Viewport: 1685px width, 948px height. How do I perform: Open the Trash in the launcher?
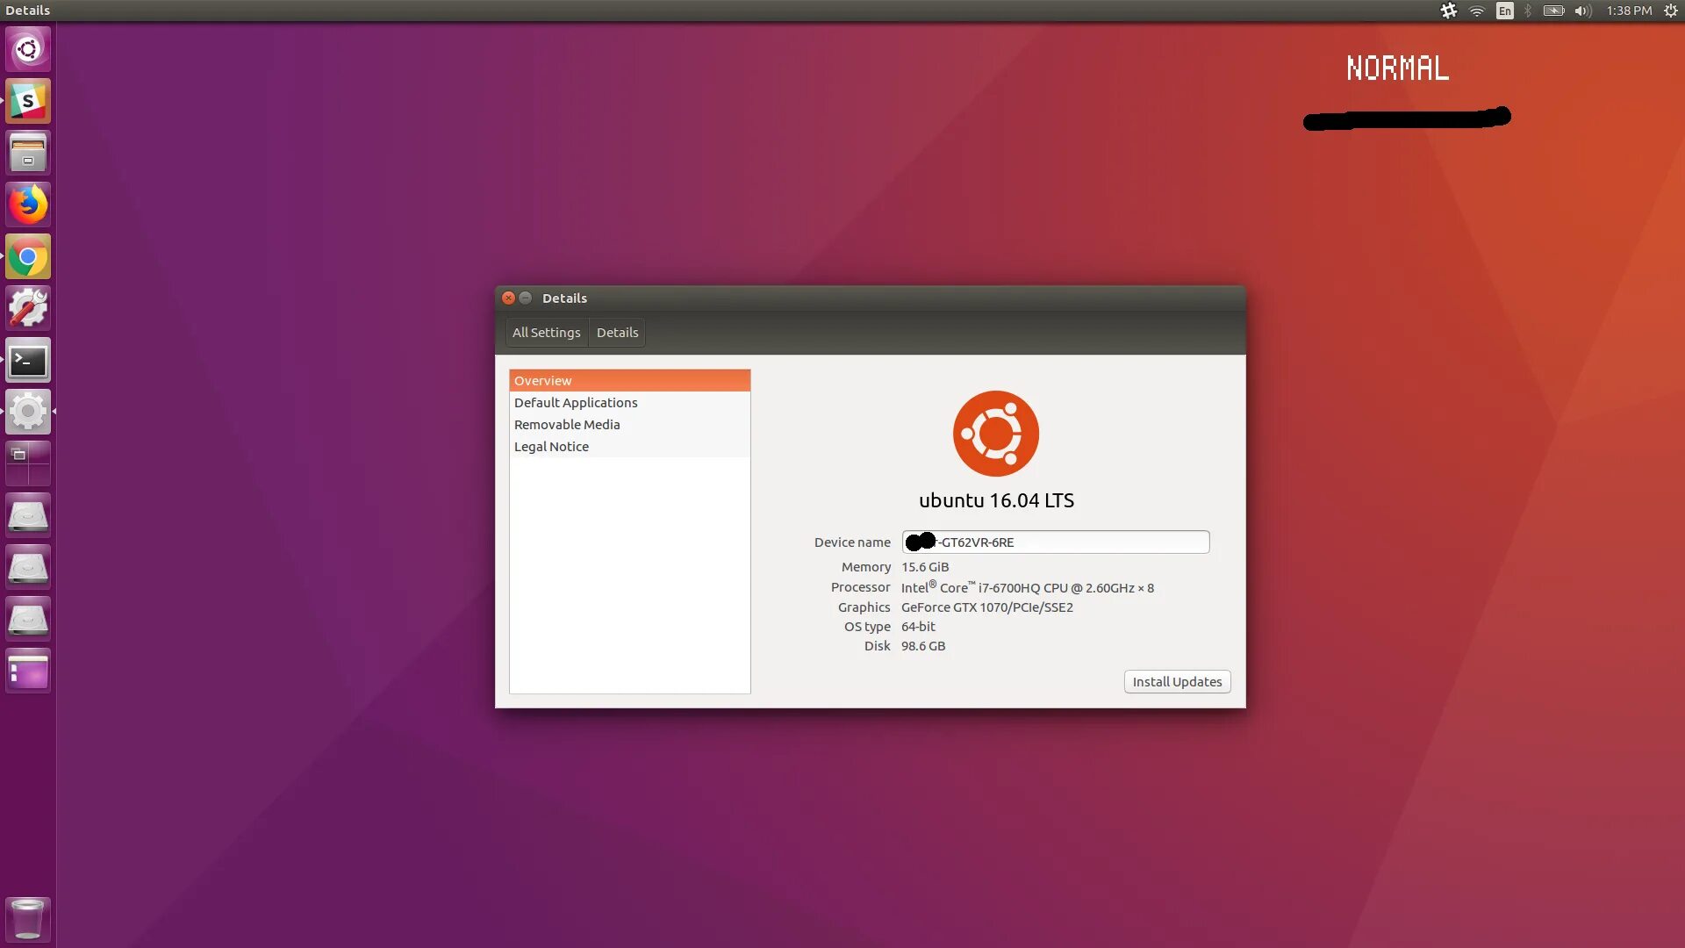(28, 919)
